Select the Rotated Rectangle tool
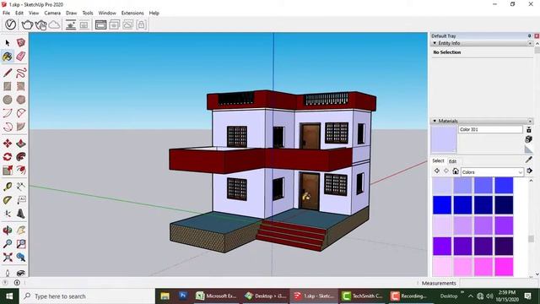Image resolution: width=540 pixels, height=304 pixels. pos(21,86)
